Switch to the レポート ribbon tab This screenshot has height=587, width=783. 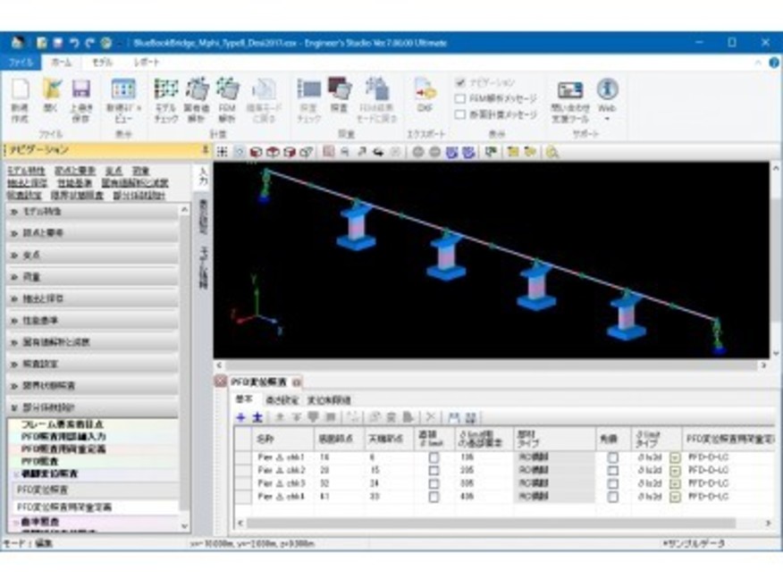(x=146, y=63)
